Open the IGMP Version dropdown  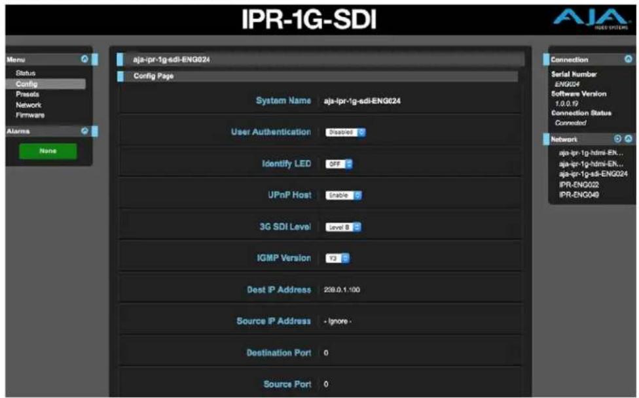point(337,258)
